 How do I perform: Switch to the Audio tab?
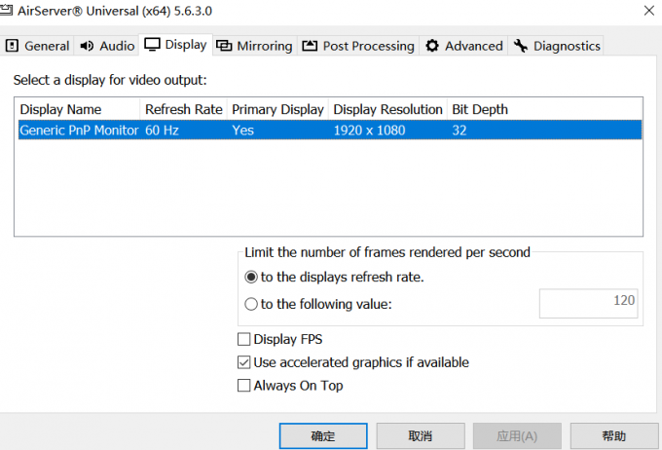click(x=107, y=46)
